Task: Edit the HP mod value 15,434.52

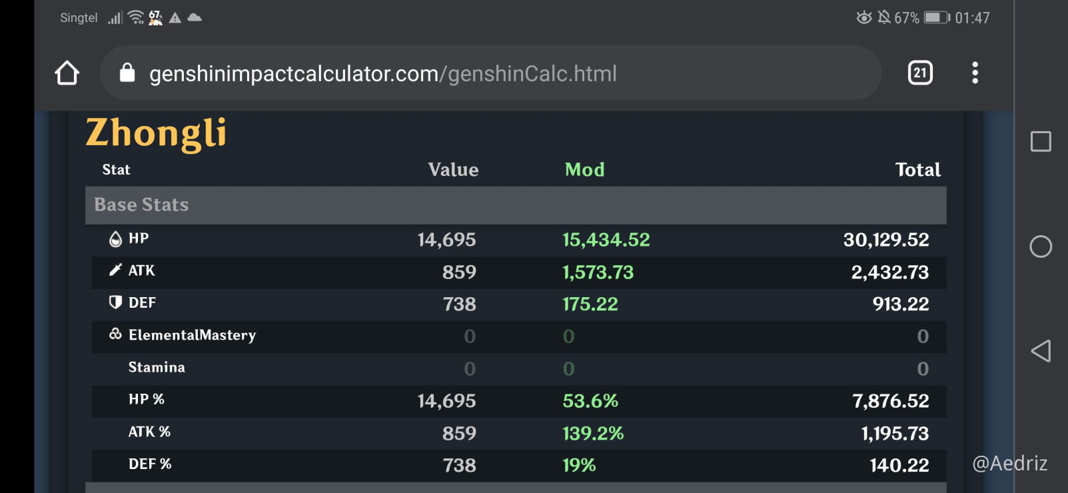Action: [606, 240]
